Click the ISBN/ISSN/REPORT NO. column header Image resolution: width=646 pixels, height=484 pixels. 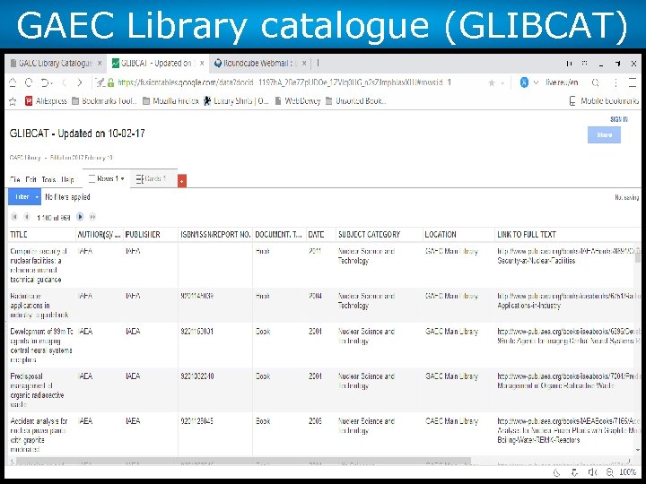pyautogui.click(x=215, y=235)
